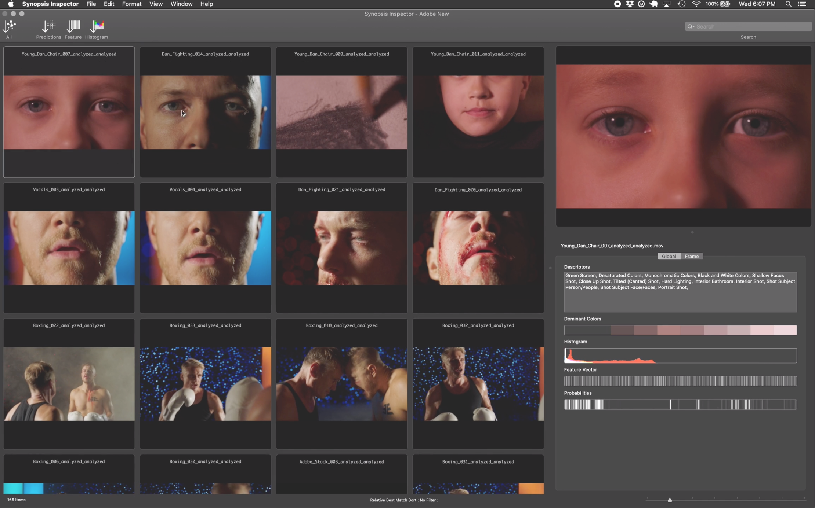Open the File menu

[x=91, y=4]
